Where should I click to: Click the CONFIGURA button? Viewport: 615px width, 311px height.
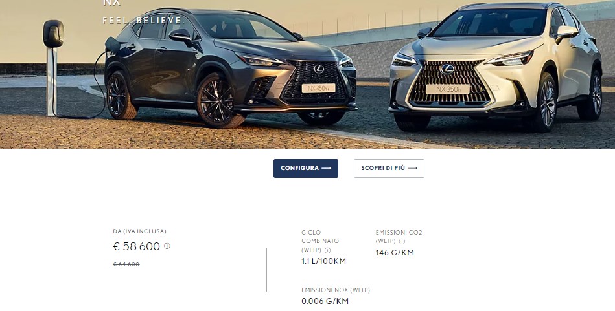click(305, 168)
